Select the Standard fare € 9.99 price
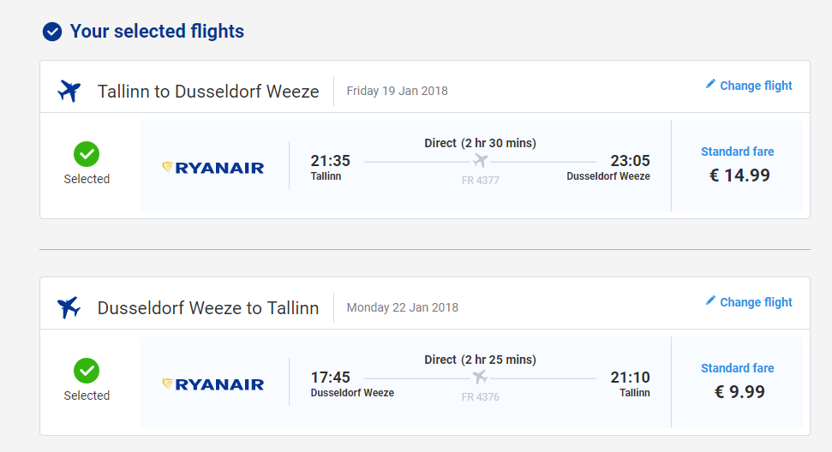The width and height of the screenshot is (832, 452). (737, 392)
